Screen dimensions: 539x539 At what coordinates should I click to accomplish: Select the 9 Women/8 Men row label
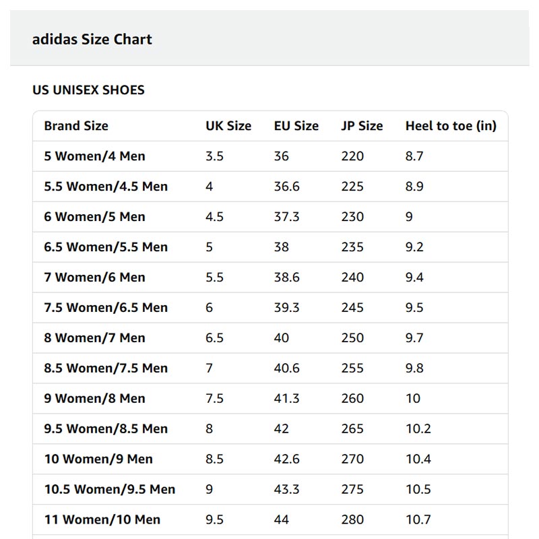(x=95, y=399)
